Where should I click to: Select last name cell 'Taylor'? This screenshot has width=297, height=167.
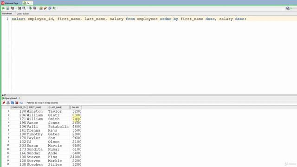(x=55, y=111)
